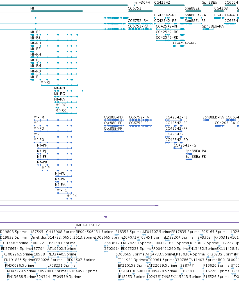Select EST AT04707.5prime
Screen dimensions: 239x281
[157, 232]
